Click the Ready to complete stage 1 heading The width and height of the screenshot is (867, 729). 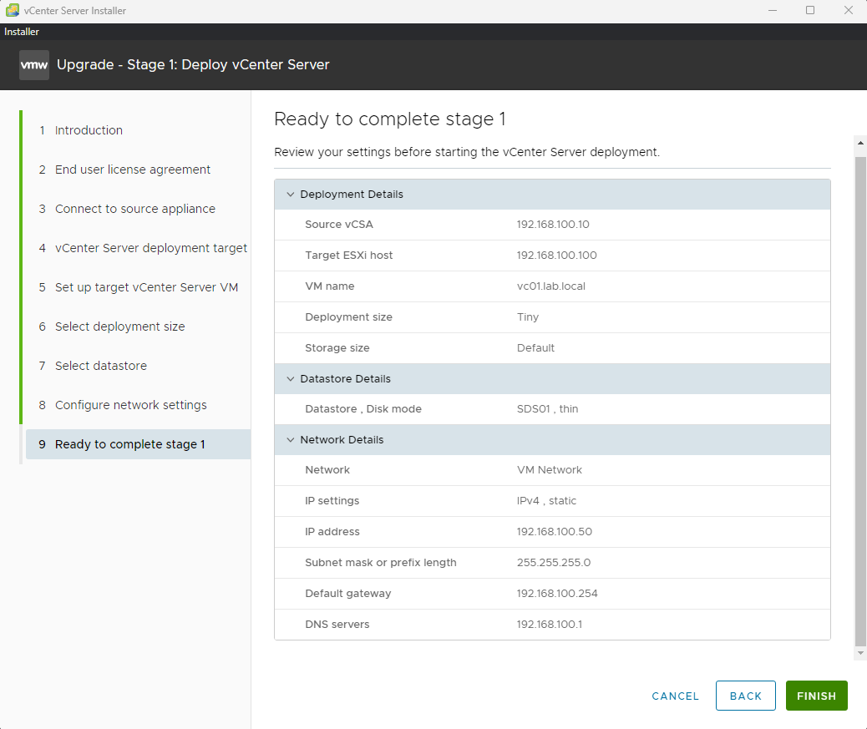[390, 119]
